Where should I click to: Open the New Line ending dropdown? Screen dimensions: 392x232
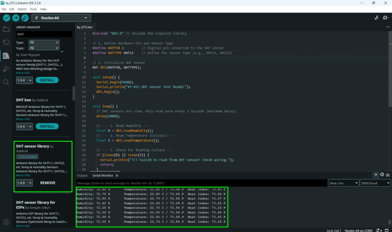pos(343,183)
